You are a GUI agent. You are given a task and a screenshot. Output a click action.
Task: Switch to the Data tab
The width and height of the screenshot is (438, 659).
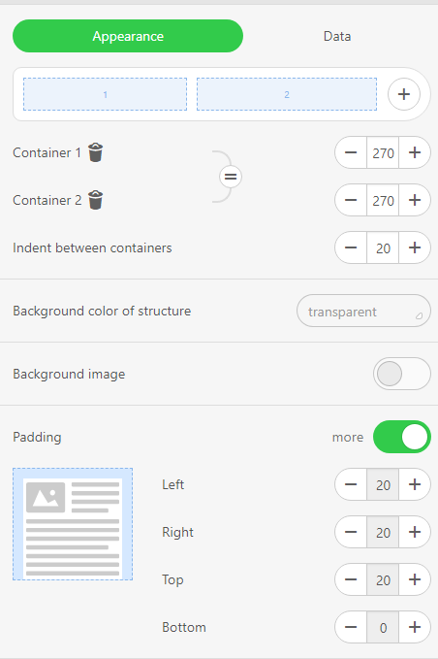[337, 36]
